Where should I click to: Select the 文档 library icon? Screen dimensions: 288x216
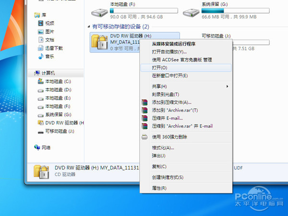point(41,40)
